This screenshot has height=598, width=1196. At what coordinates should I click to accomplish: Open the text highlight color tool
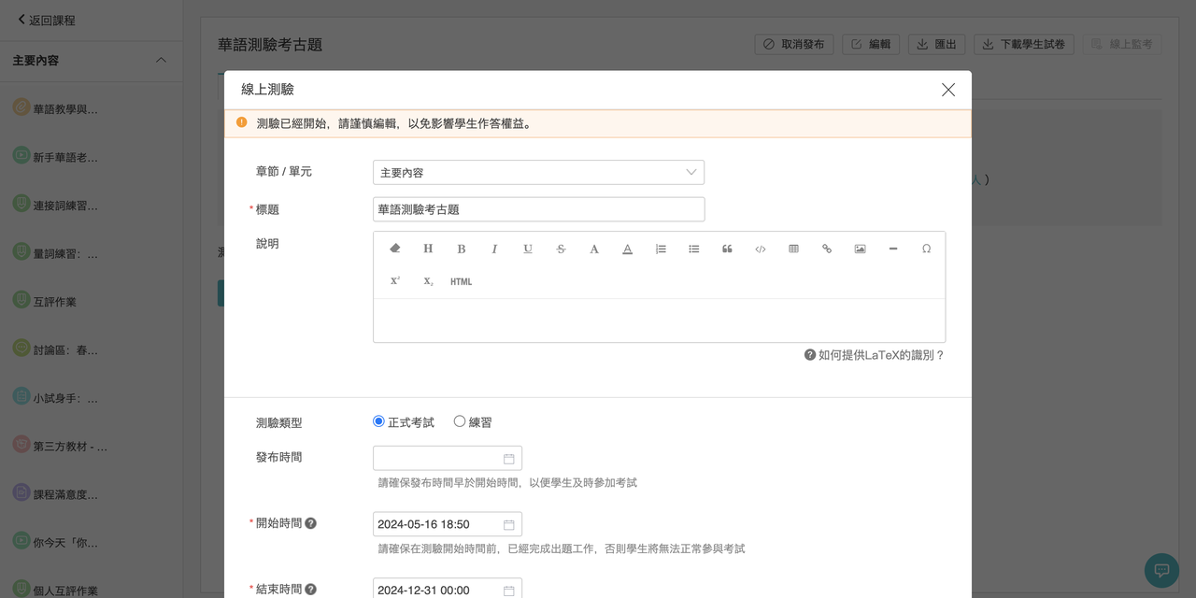(628, 249)
